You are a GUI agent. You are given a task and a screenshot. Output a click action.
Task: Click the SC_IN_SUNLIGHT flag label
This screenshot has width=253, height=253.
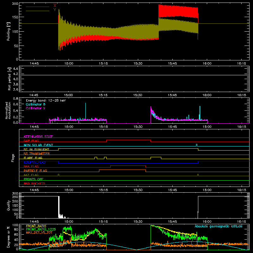click(x=36, y=149)
